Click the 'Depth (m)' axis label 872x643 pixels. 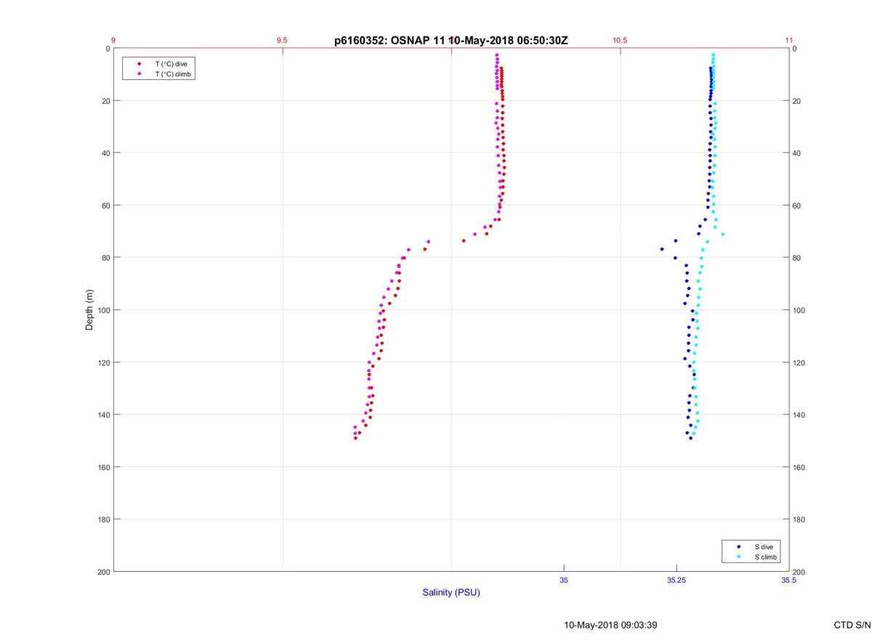tap(90, 310)
